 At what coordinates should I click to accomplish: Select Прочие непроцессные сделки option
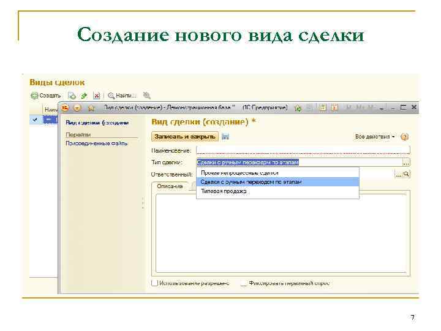[277, 173]
